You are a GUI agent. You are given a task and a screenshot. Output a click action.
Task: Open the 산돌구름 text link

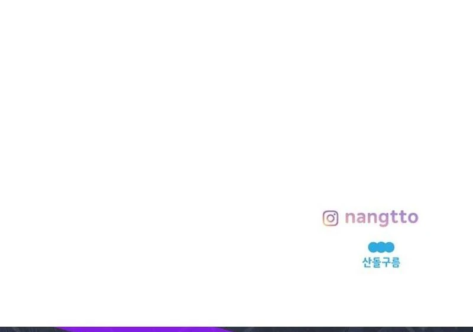(381, 262)
